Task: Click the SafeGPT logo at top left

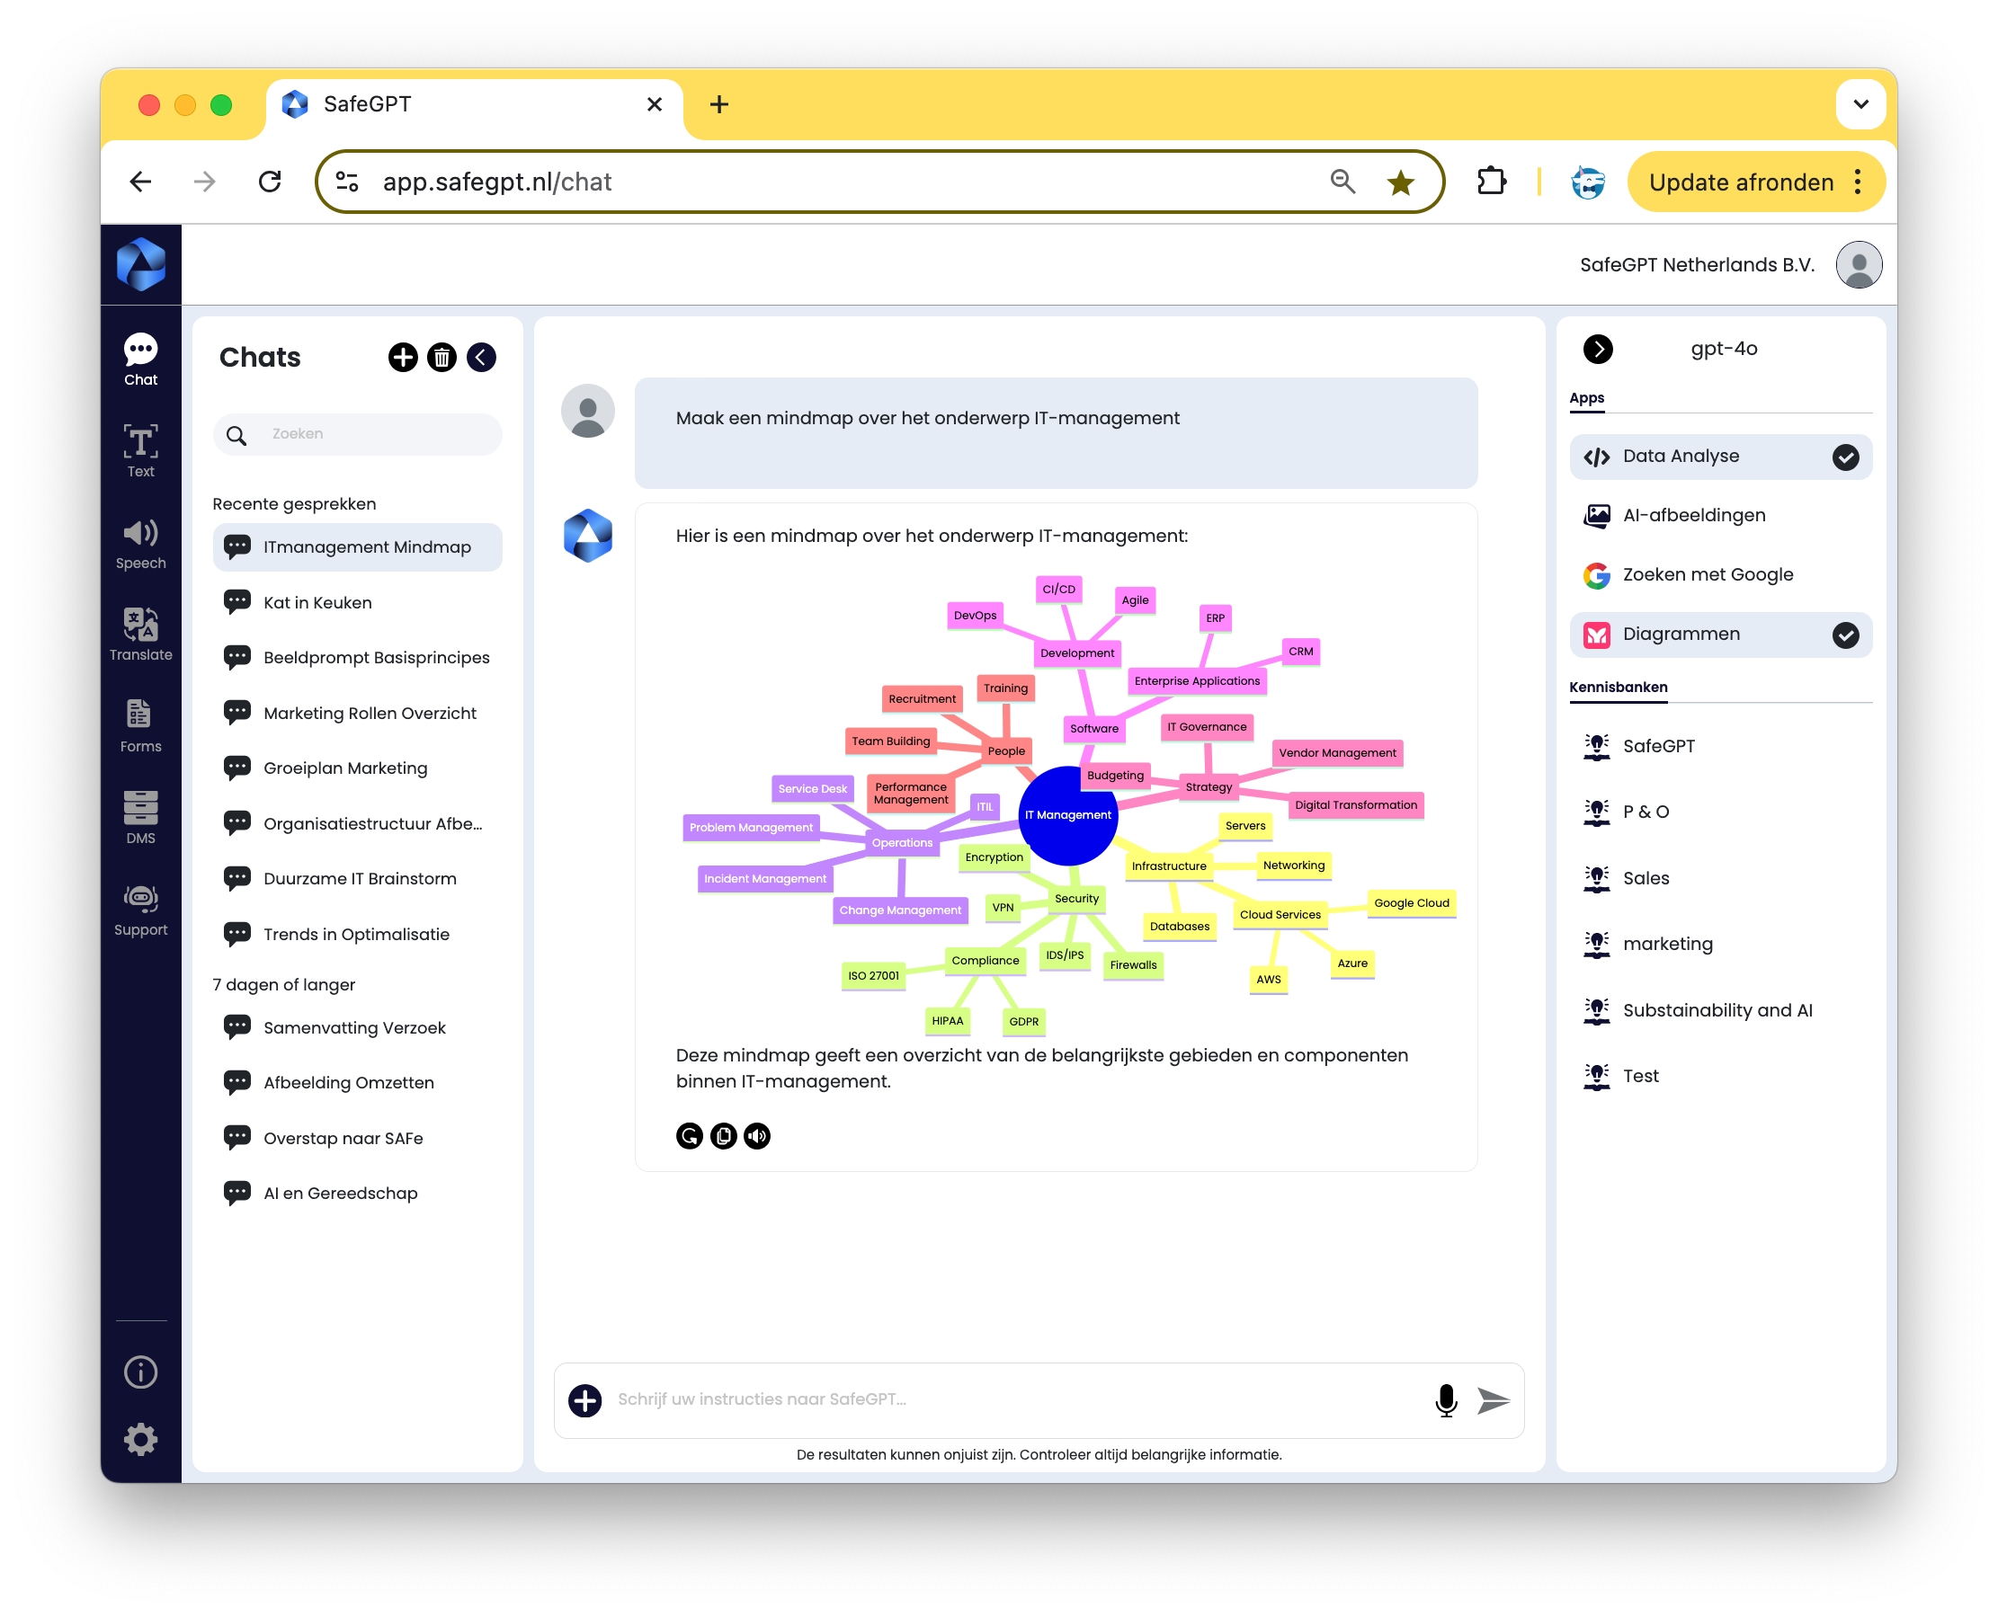Action: point(140,264)
